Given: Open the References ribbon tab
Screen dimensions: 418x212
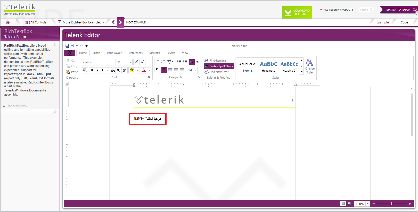Looking at the screenshot, I should click(136, 53).
